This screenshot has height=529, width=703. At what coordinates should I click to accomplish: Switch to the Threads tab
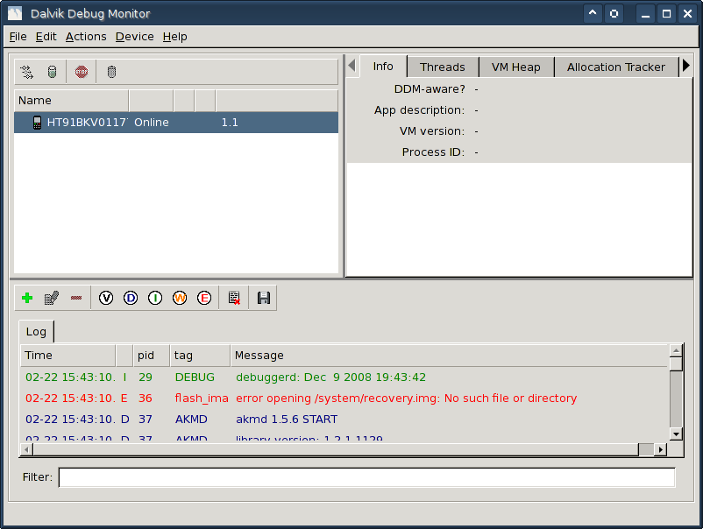pyautogui.click(x=443, y=67)
